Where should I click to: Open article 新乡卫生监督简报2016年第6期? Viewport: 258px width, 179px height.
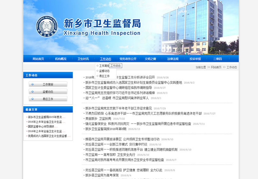[x=105, y=129]
